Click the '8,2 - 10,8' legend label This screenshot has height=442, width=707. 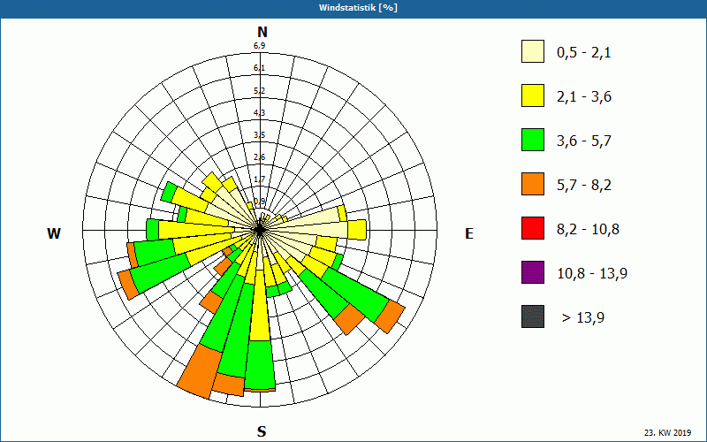click(588, 230)
